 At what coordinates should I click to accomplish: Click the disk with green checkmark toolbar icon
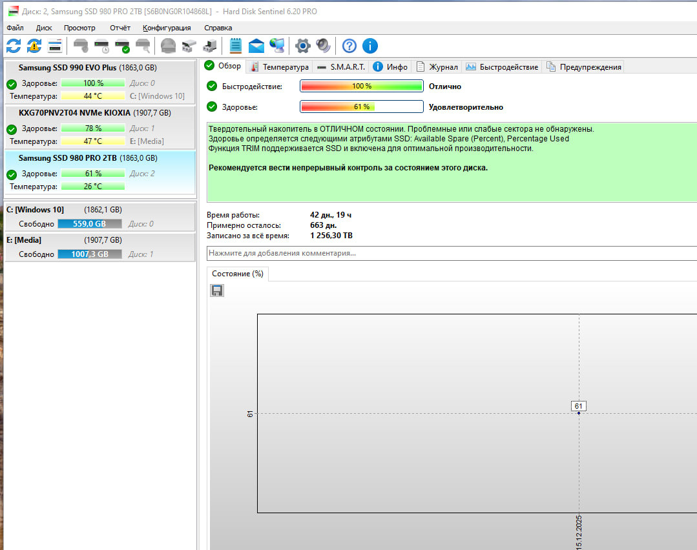[x=122, y=46]
